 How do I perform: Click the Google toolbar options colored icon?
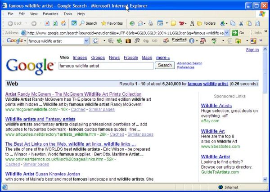[253, 41]
